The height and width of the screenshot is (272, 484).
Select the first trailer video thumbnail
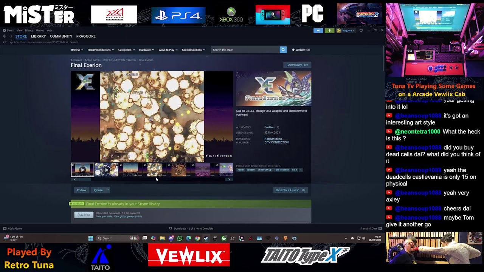point(82,170)
